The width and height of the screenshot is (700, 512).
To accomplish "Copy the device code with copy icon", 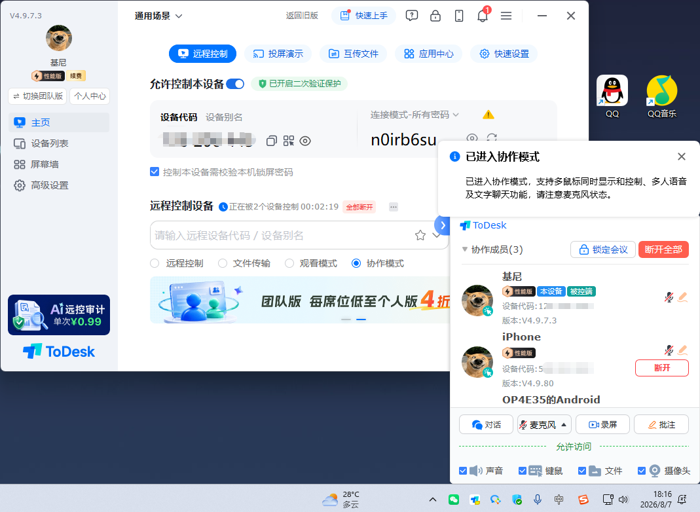I will pos(272,141).
